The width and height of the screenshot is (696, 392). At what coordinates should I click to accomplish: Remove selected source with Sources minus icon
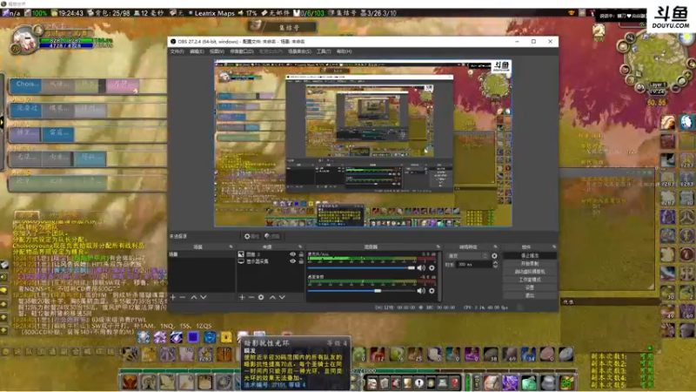(x=251, y=297)
